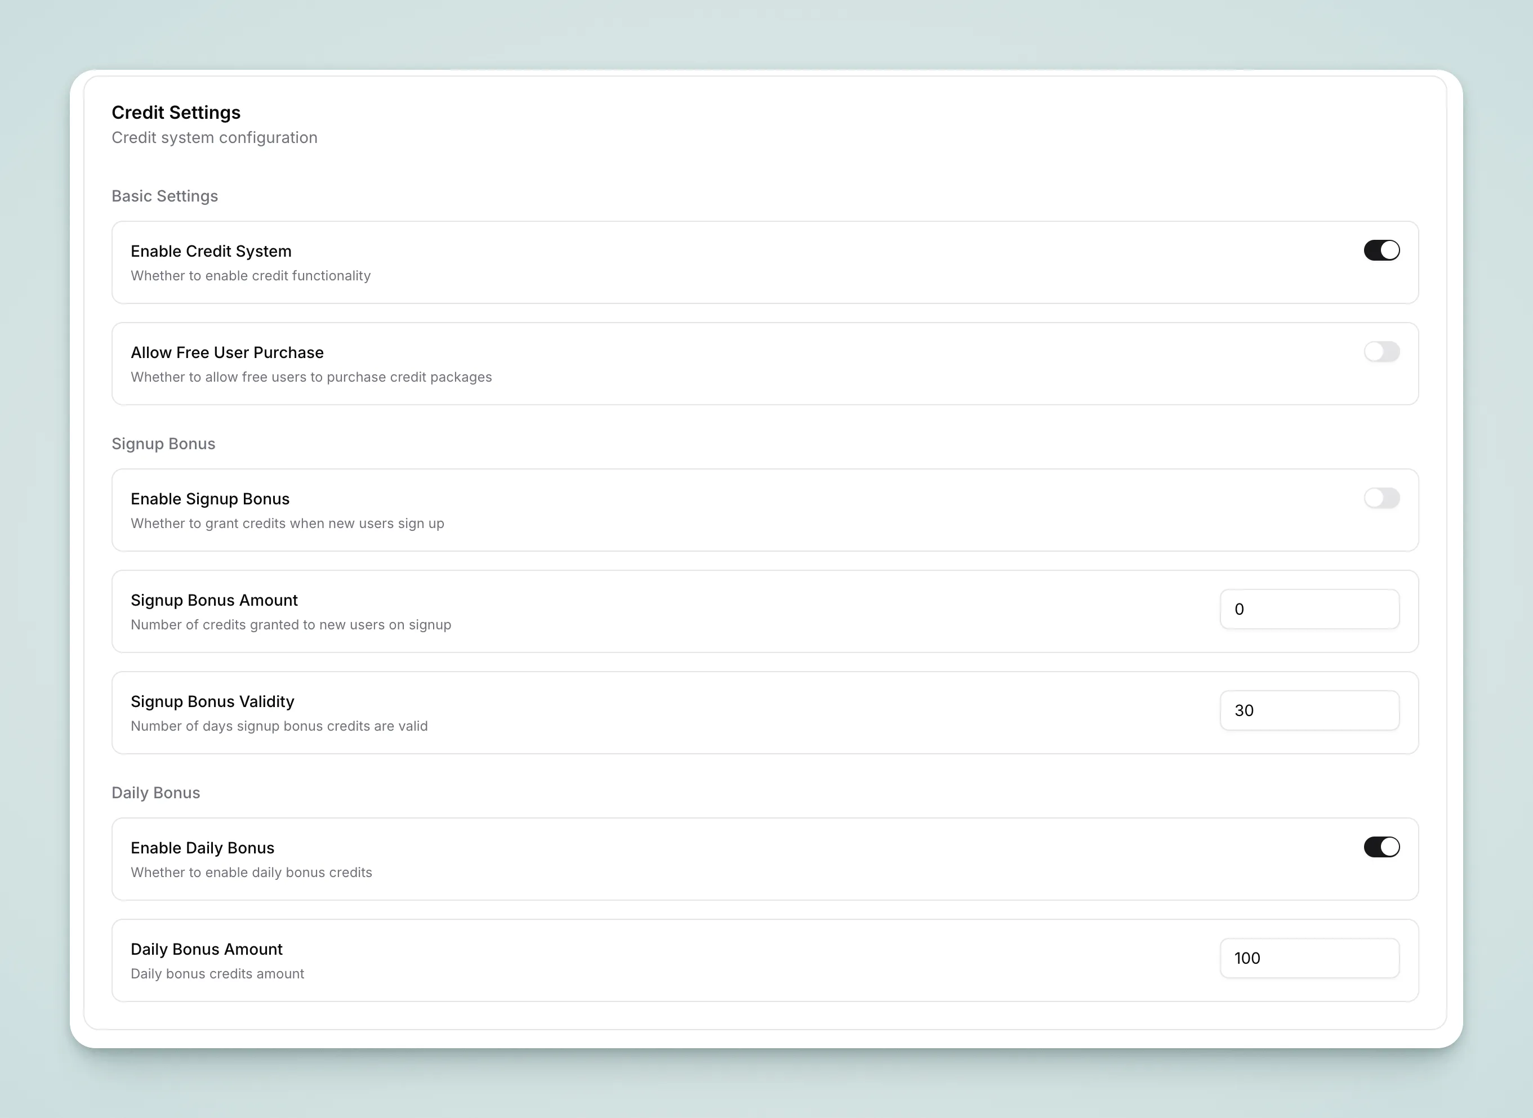
Task: Click the Signup Bonus Amount input field
Action: pyautogui.click(x=1309, y=609)
